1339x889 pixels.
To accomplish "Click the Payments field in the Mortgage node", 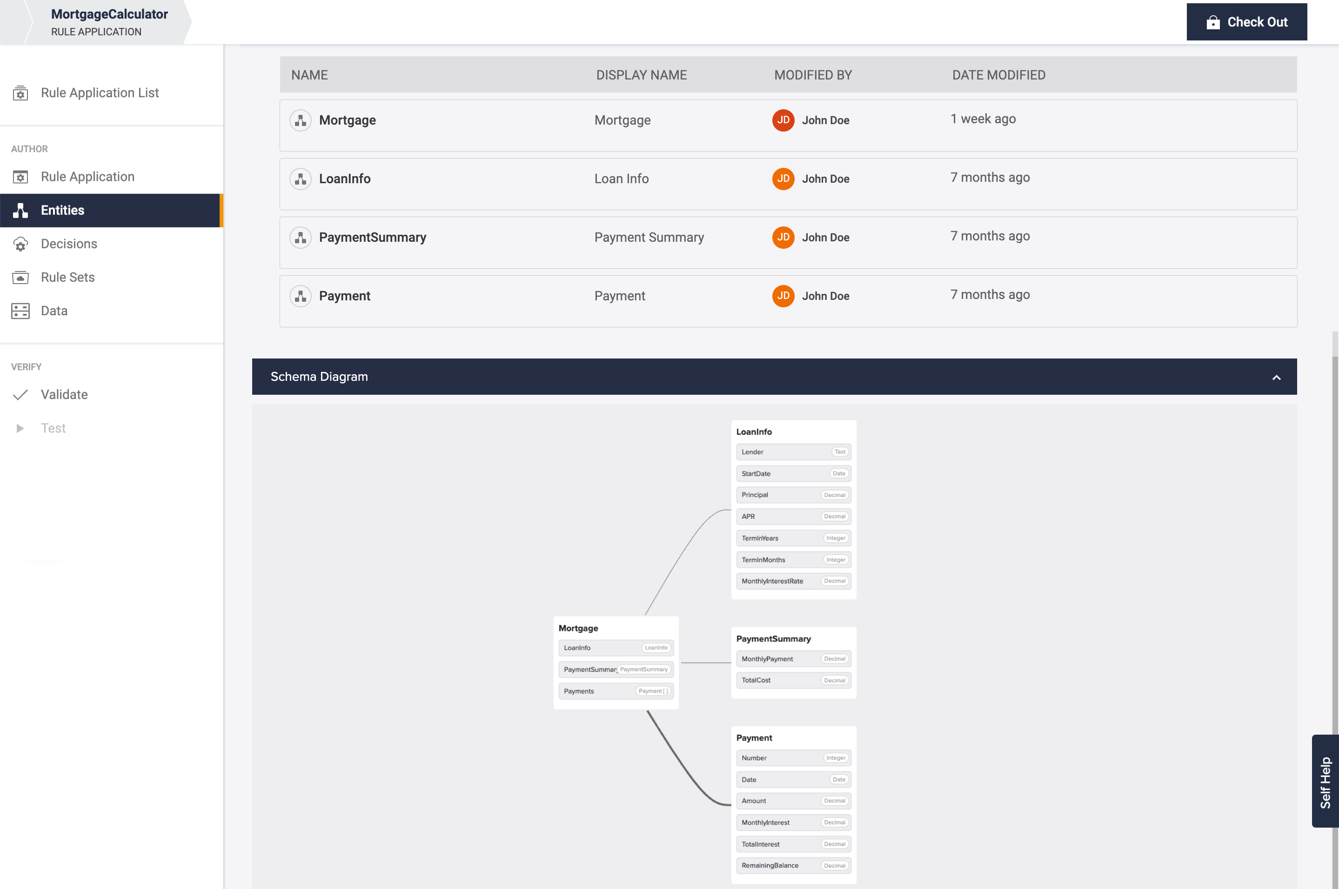I will pyautogui.click(x=616, y=691).
